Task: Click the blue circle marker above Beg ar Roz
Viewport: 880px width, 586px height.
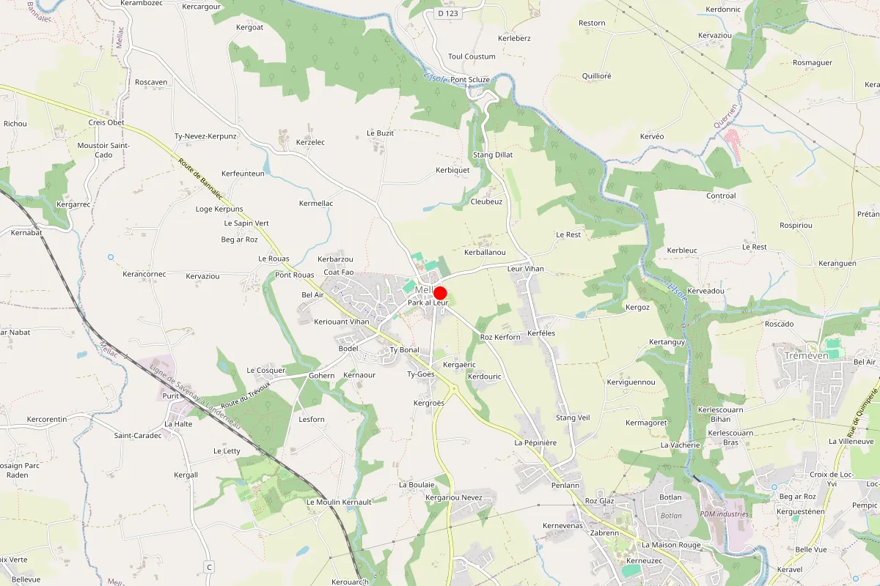Action: [774, 487]
